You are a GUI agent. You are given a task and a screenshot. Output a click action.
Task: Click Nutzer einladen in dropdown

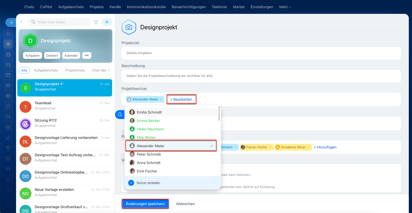(148, 183)
